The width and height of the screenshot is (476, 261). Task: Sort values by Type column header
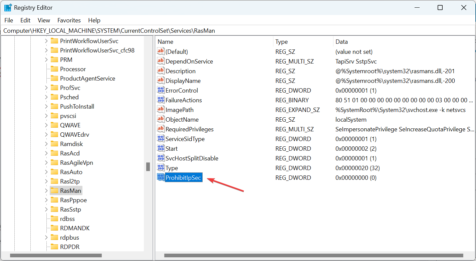pos(303,42)
